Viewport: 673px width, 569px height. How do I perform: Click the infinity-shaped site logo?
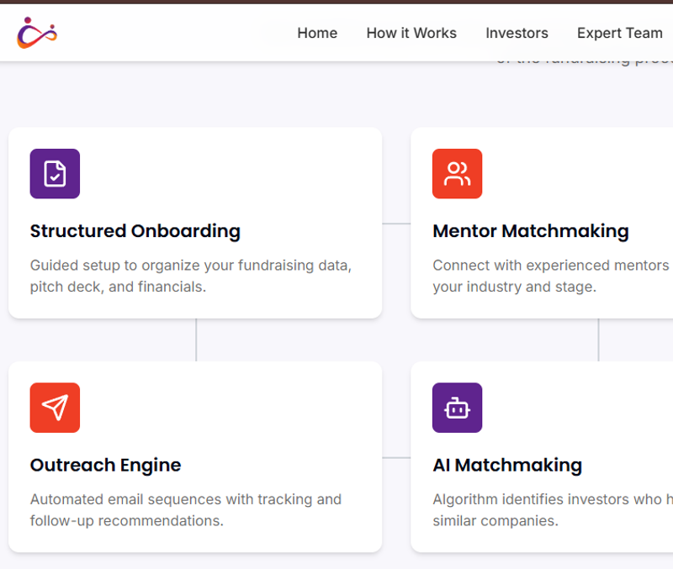point(37,33)
